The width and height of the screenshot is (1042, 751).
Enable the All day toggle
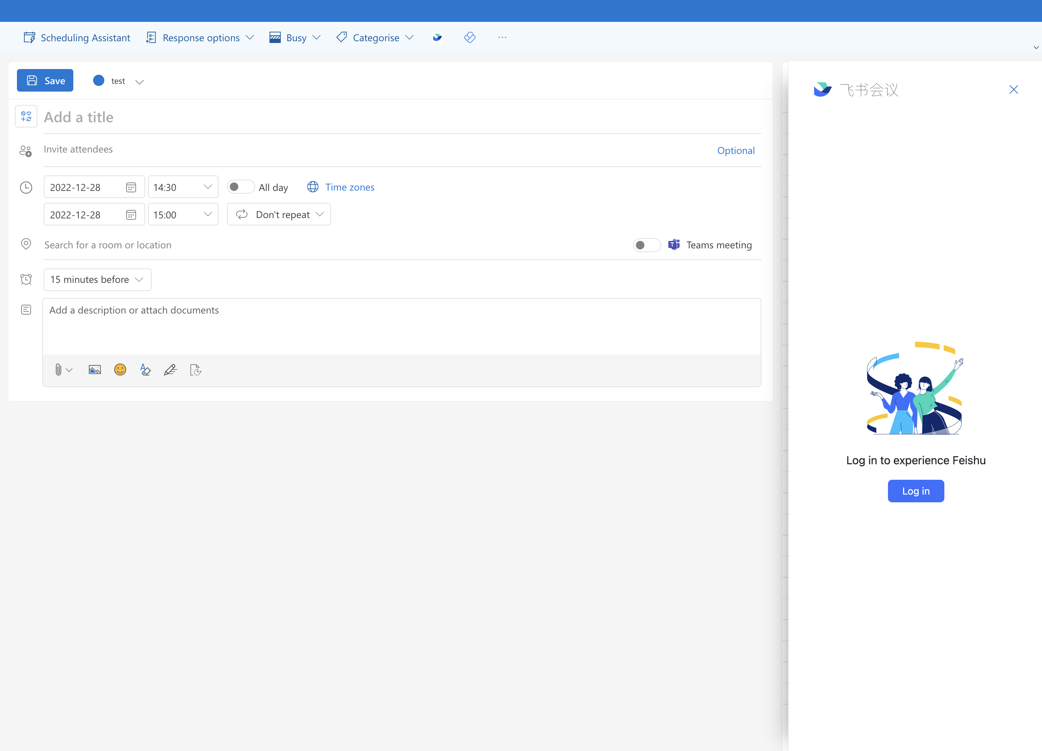pyautogui.click(x=240, y=186)
